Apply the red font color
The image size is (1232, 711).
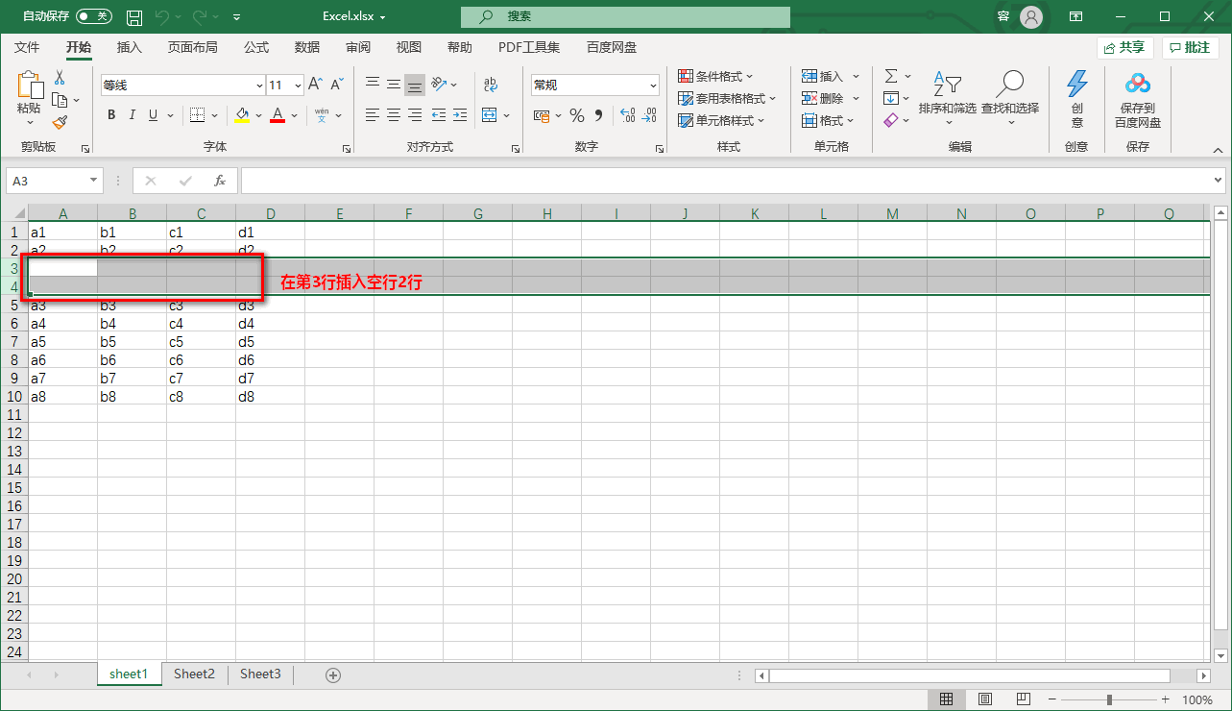(x=278, y=115)
